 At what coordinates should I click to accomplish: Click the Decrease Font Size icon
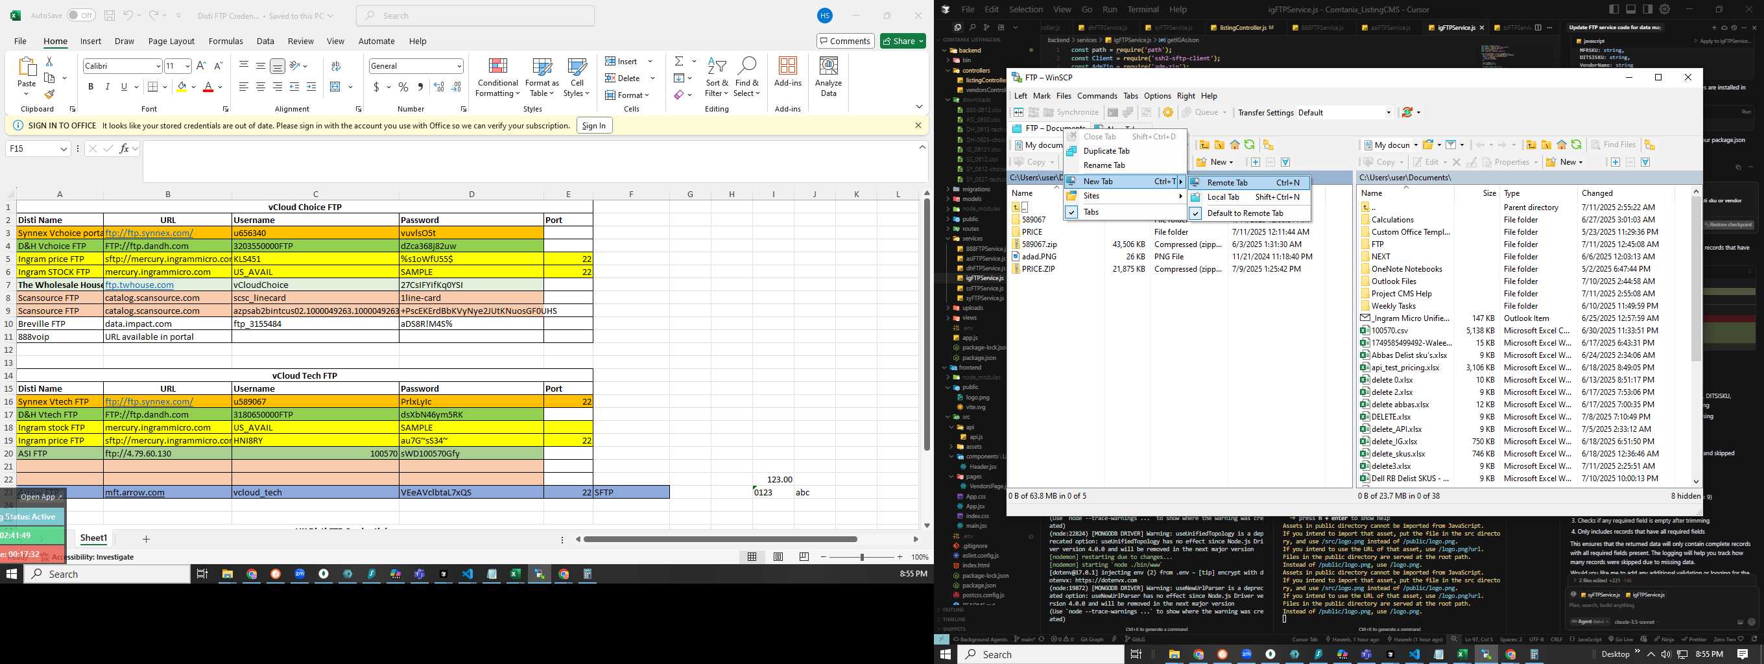pos(219,65)
